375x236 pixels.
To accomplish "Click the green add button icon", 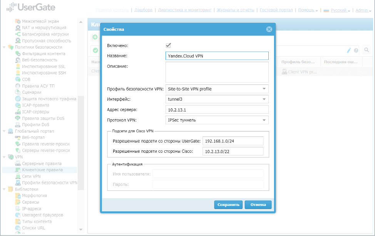I will [x=95, y=37].
